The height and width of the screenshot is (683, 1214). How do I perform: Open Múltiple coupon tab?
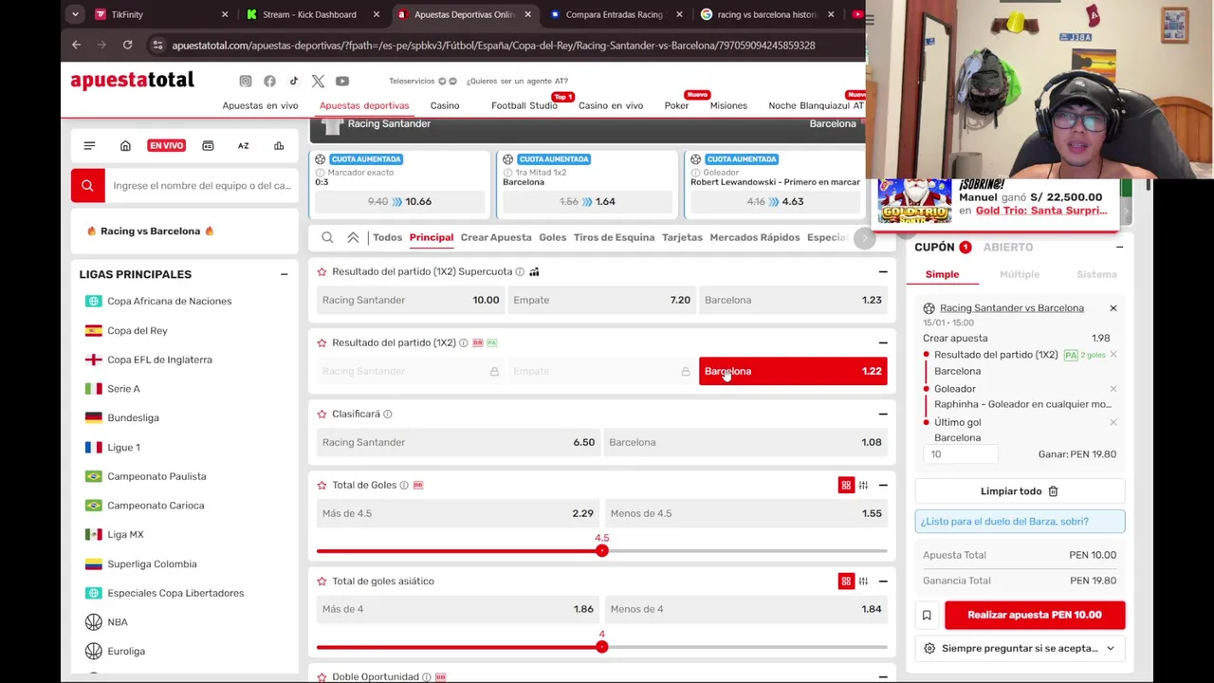pyautogui.click(x=1020, y=274)
